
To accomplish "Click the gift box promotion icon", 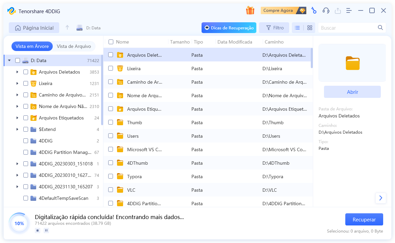I will click(250, 10).
